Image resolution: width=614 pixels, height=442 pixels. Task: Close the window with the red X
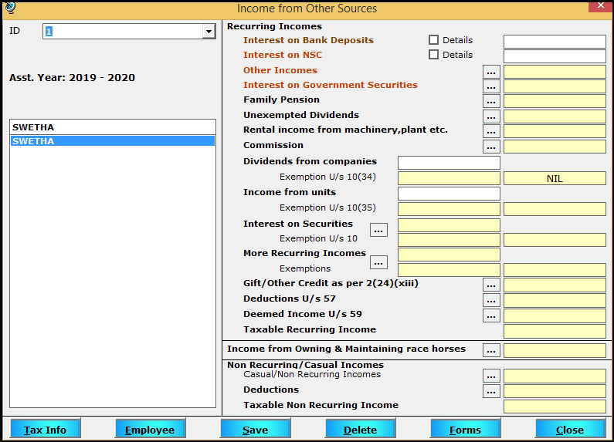(601, 6)
